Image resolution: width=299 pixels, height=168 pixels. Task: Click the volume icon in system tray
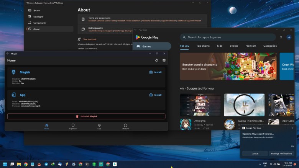(275, 164)
